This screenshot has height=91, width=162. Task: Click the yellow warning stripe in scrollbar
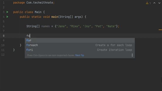[160, 30]
